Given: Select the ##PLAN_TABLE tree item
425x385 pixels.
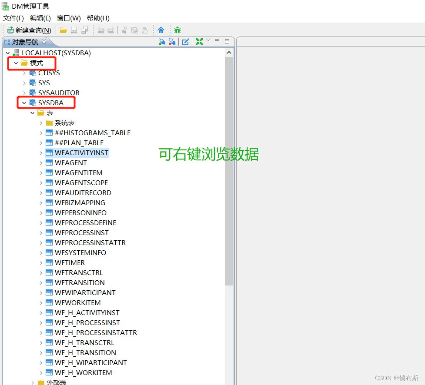Looking at the screenshot, I should (79, 143).
